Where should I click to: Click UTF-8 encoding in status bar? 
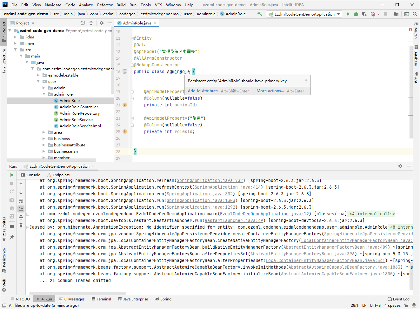[375, 306]
